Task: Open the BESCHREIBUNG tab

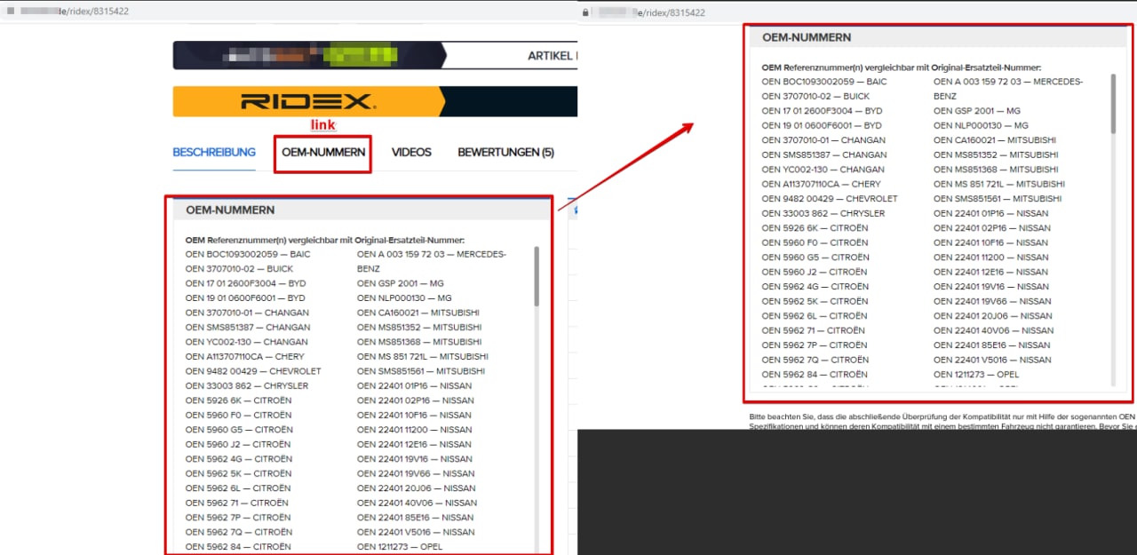Action: click(214, 152)
